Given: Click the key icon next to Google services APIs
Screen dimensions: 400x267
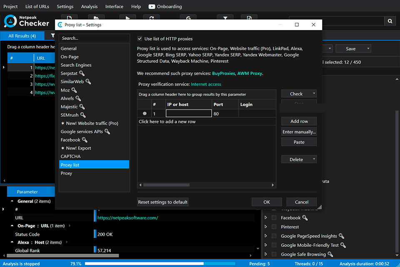Looking at the screenshot, I should (x=107, y=131).
